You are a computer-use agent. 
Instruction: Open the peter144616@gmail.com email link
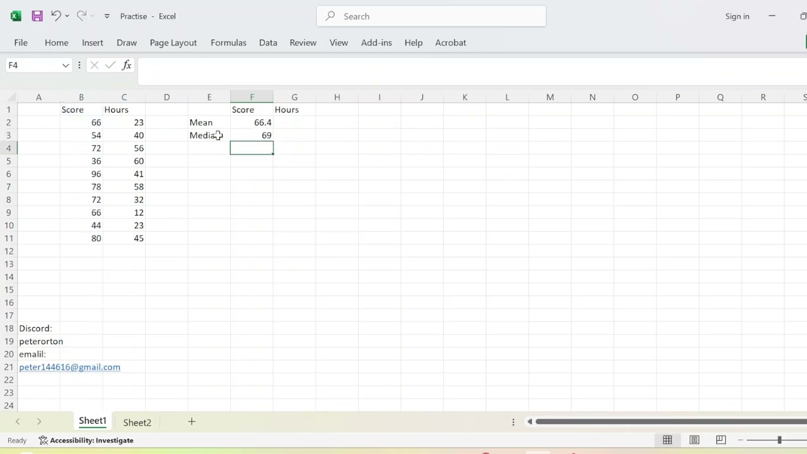[69, 367]
